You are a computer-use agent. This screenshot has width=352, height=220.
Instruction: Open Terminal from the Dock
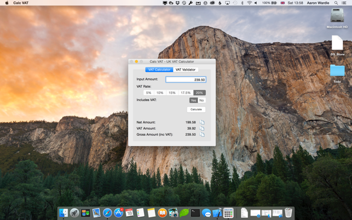195,212
